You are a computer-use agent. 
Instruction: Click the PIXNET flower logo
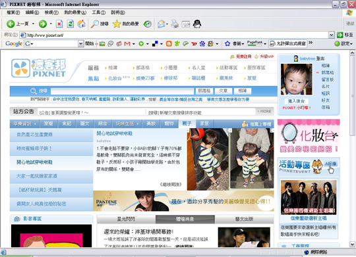(x=20, y=68)
